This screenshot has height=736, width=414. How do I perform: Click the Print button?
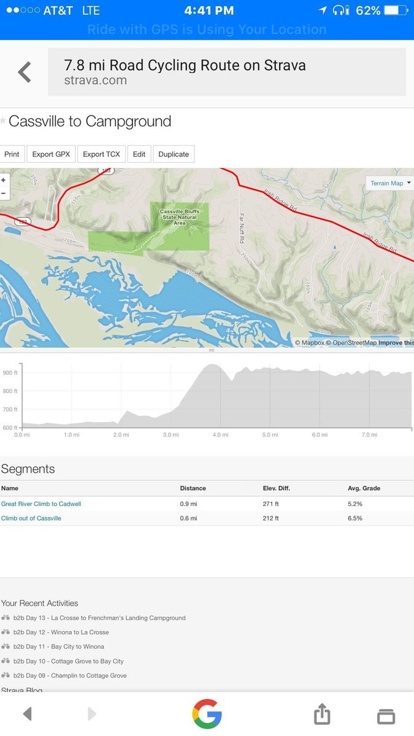click(x=12, y=154)
